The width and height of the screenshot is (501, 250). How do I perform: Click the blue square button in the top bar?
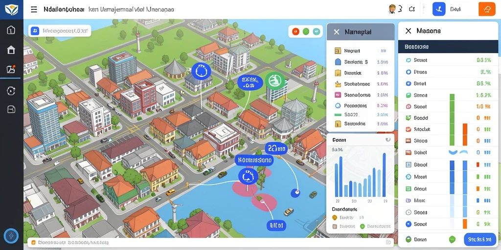(439, 9)
